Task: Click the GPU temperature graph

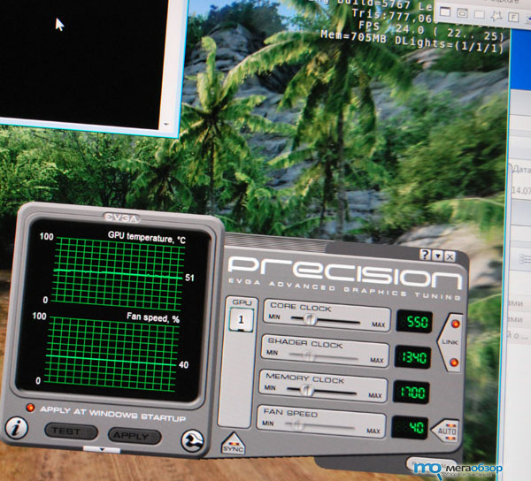Action: click(x=119, y=273)
